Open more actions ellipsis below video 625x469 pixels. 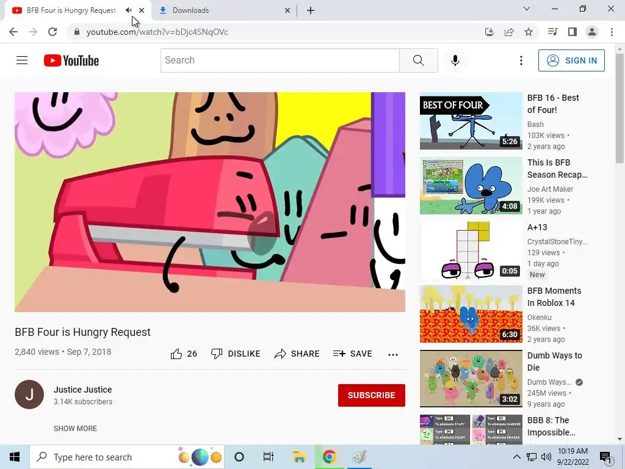pyautogui.click(x=393, y=355)
